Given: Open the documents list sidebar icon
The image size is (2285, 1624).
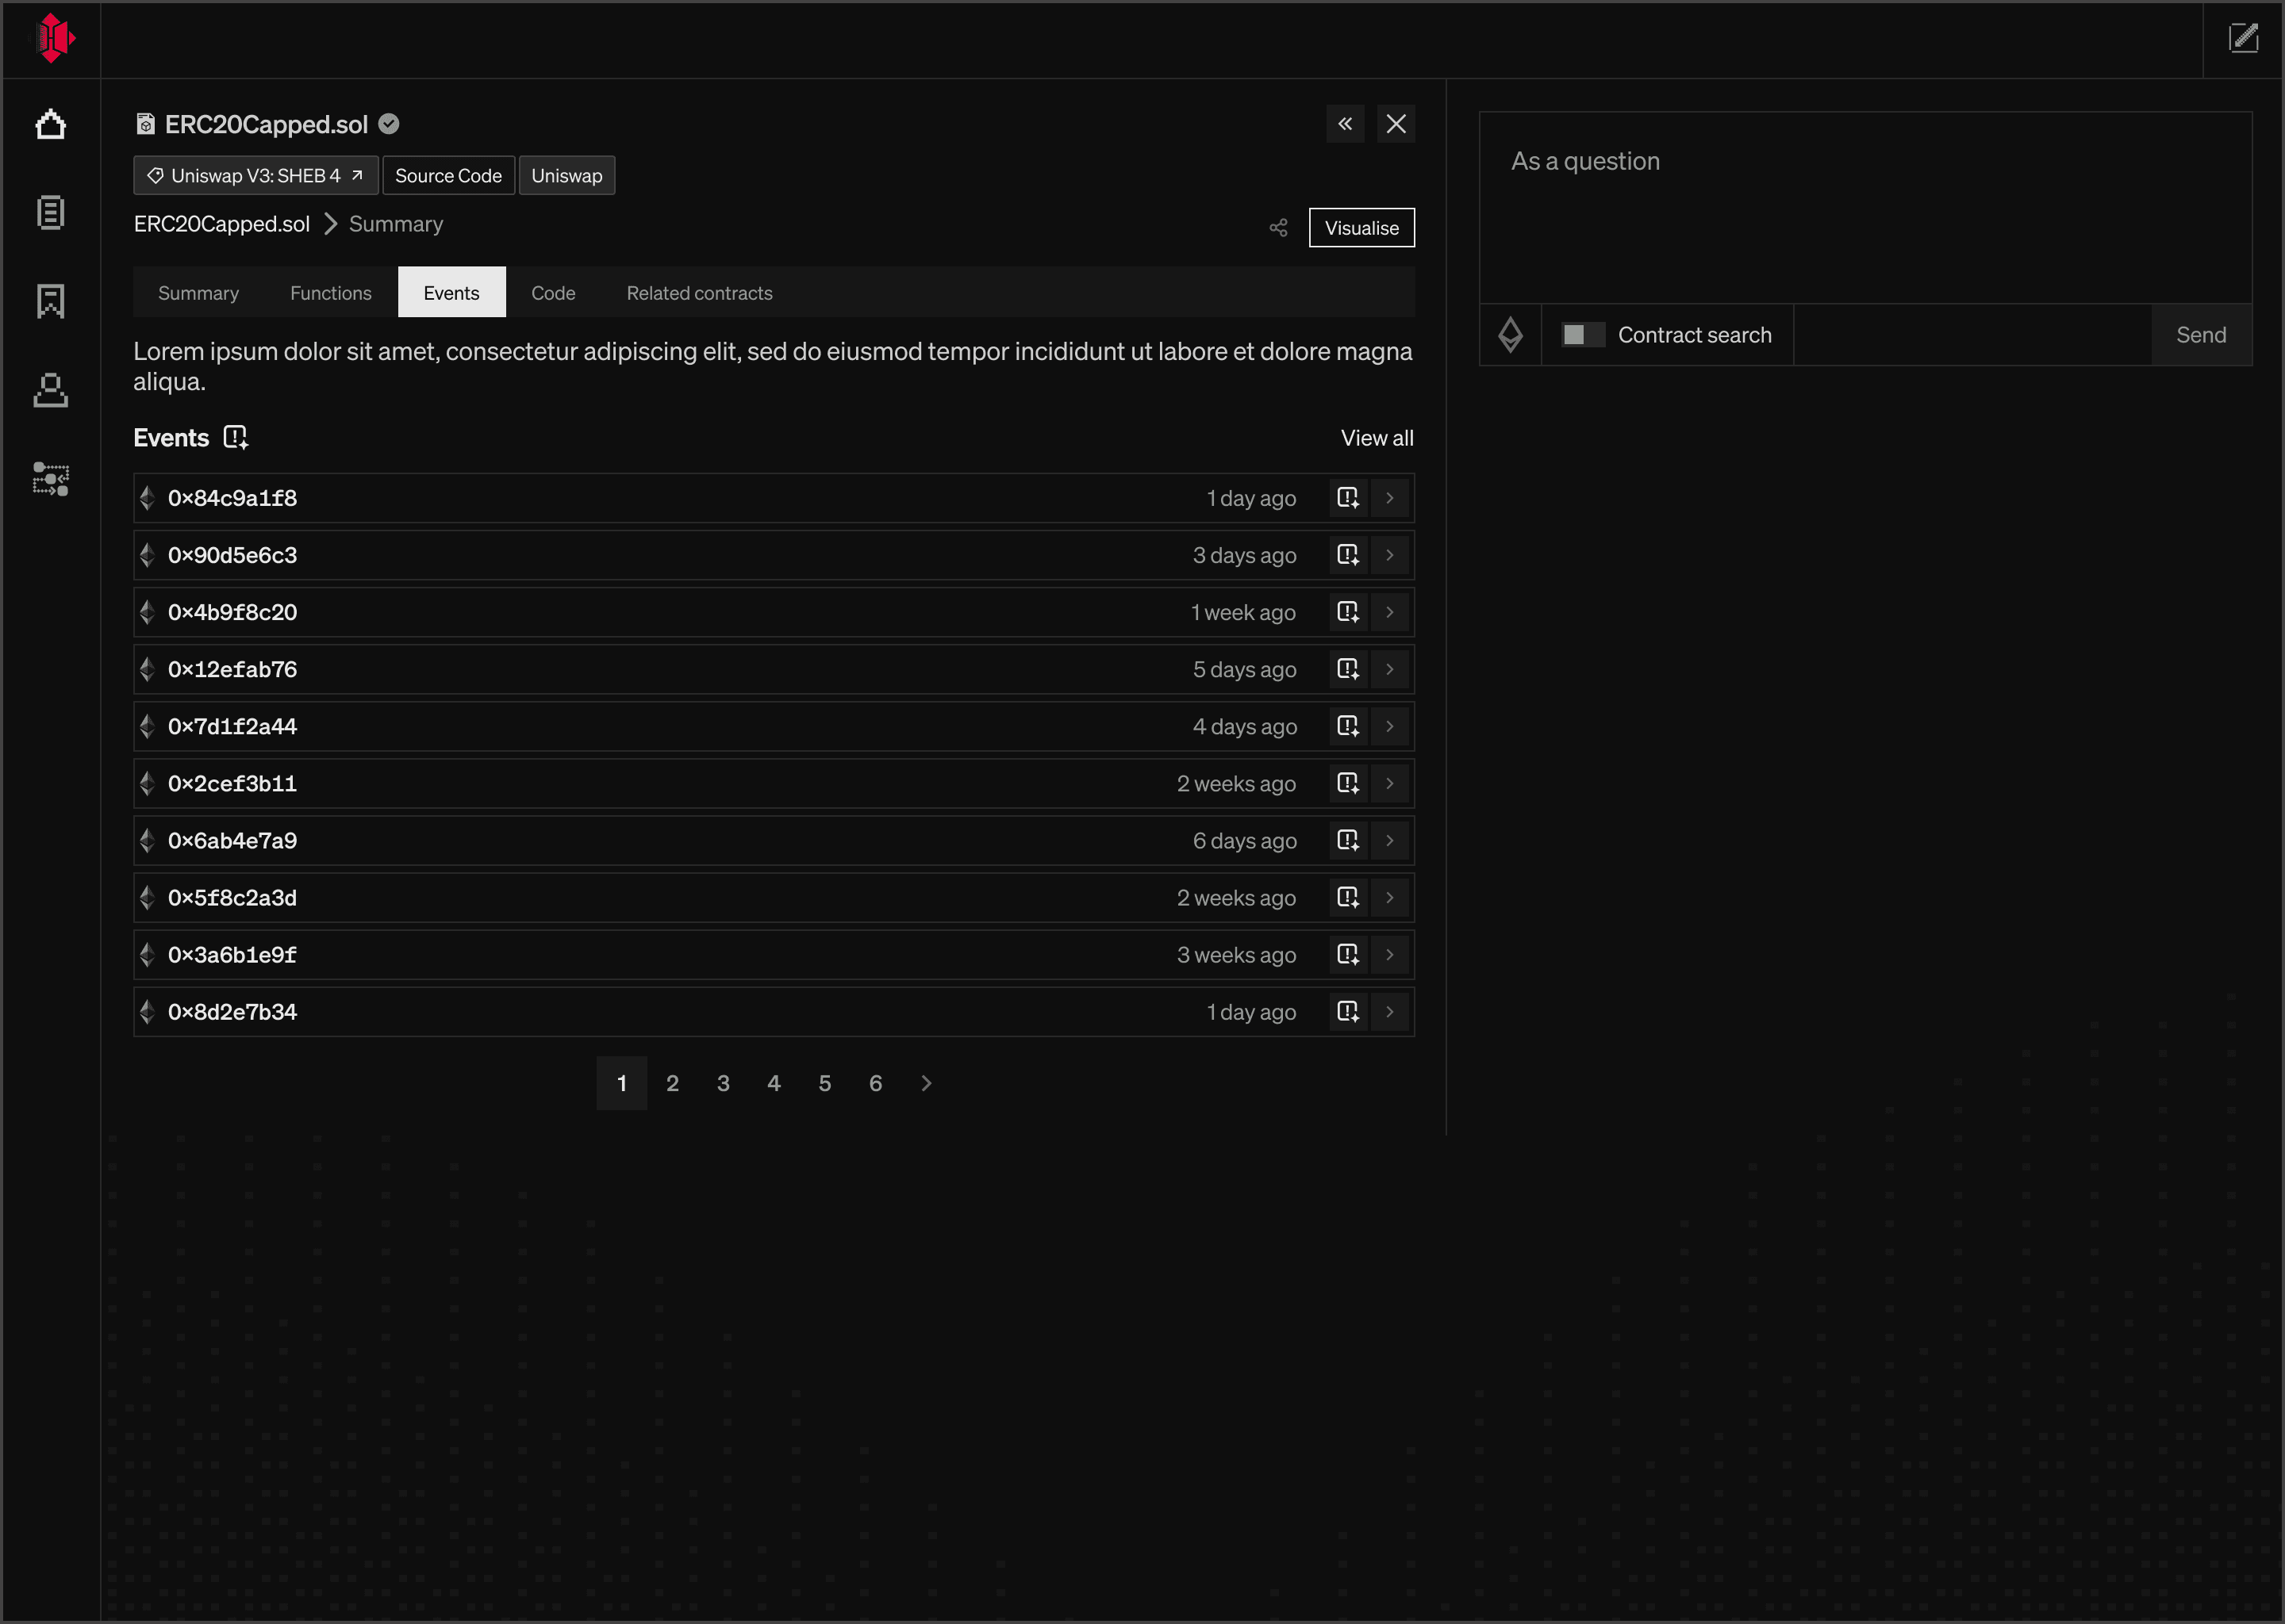Looking at the screenshot, I should point(50,212).
